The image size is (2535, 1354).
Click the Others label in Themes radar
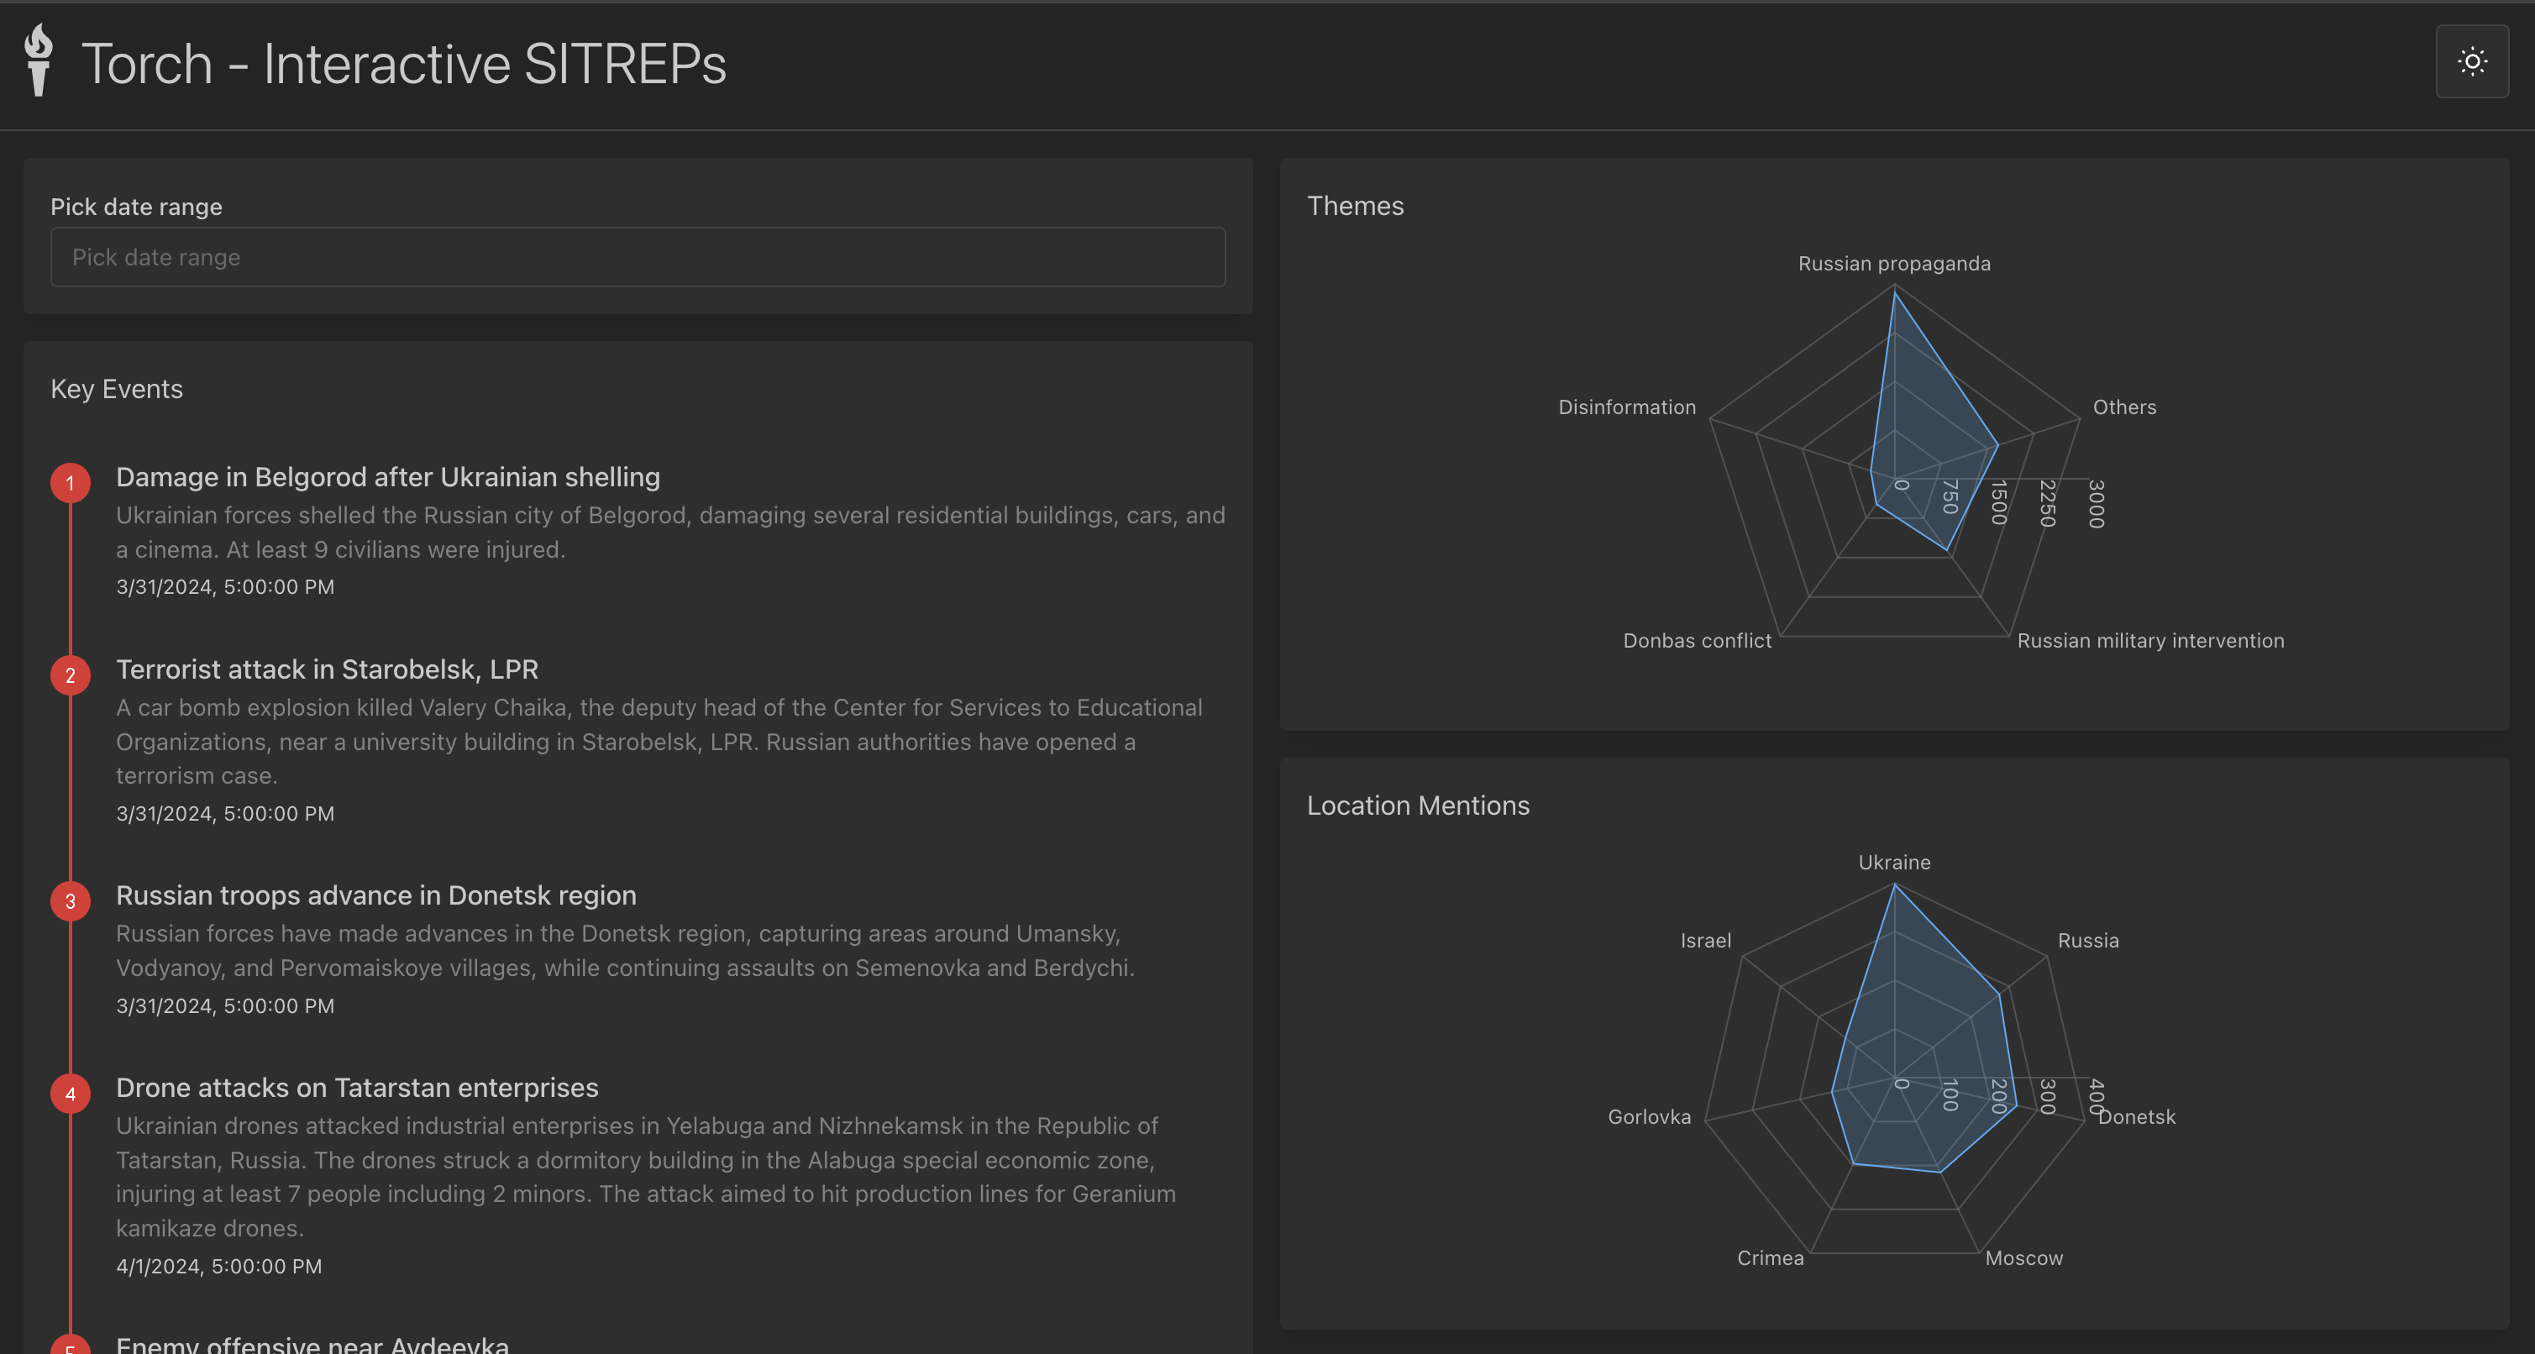2123,407
